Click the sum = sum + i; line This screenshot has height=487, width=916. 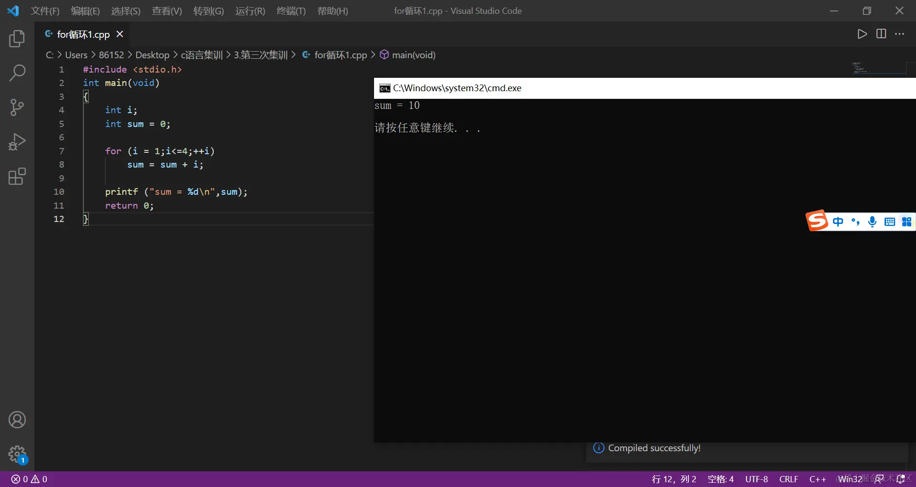(x=165, y=164)
